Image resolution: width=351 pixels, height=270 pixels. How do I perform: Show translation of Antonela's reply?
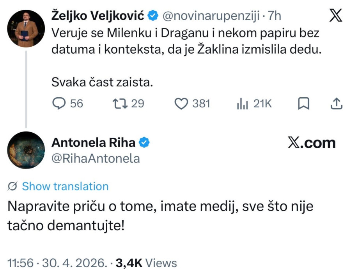click(x=65, y=186)
